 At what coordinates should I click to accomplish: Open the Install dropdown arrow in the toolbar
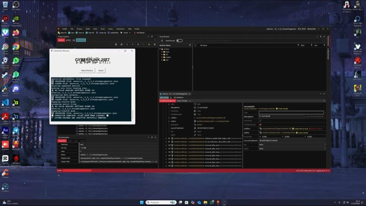tap(130, 33)
